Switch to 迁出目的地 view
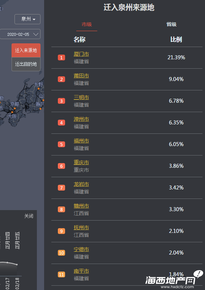Image resolution: width=205 pixels, height=290 pixels. point(26,64)
